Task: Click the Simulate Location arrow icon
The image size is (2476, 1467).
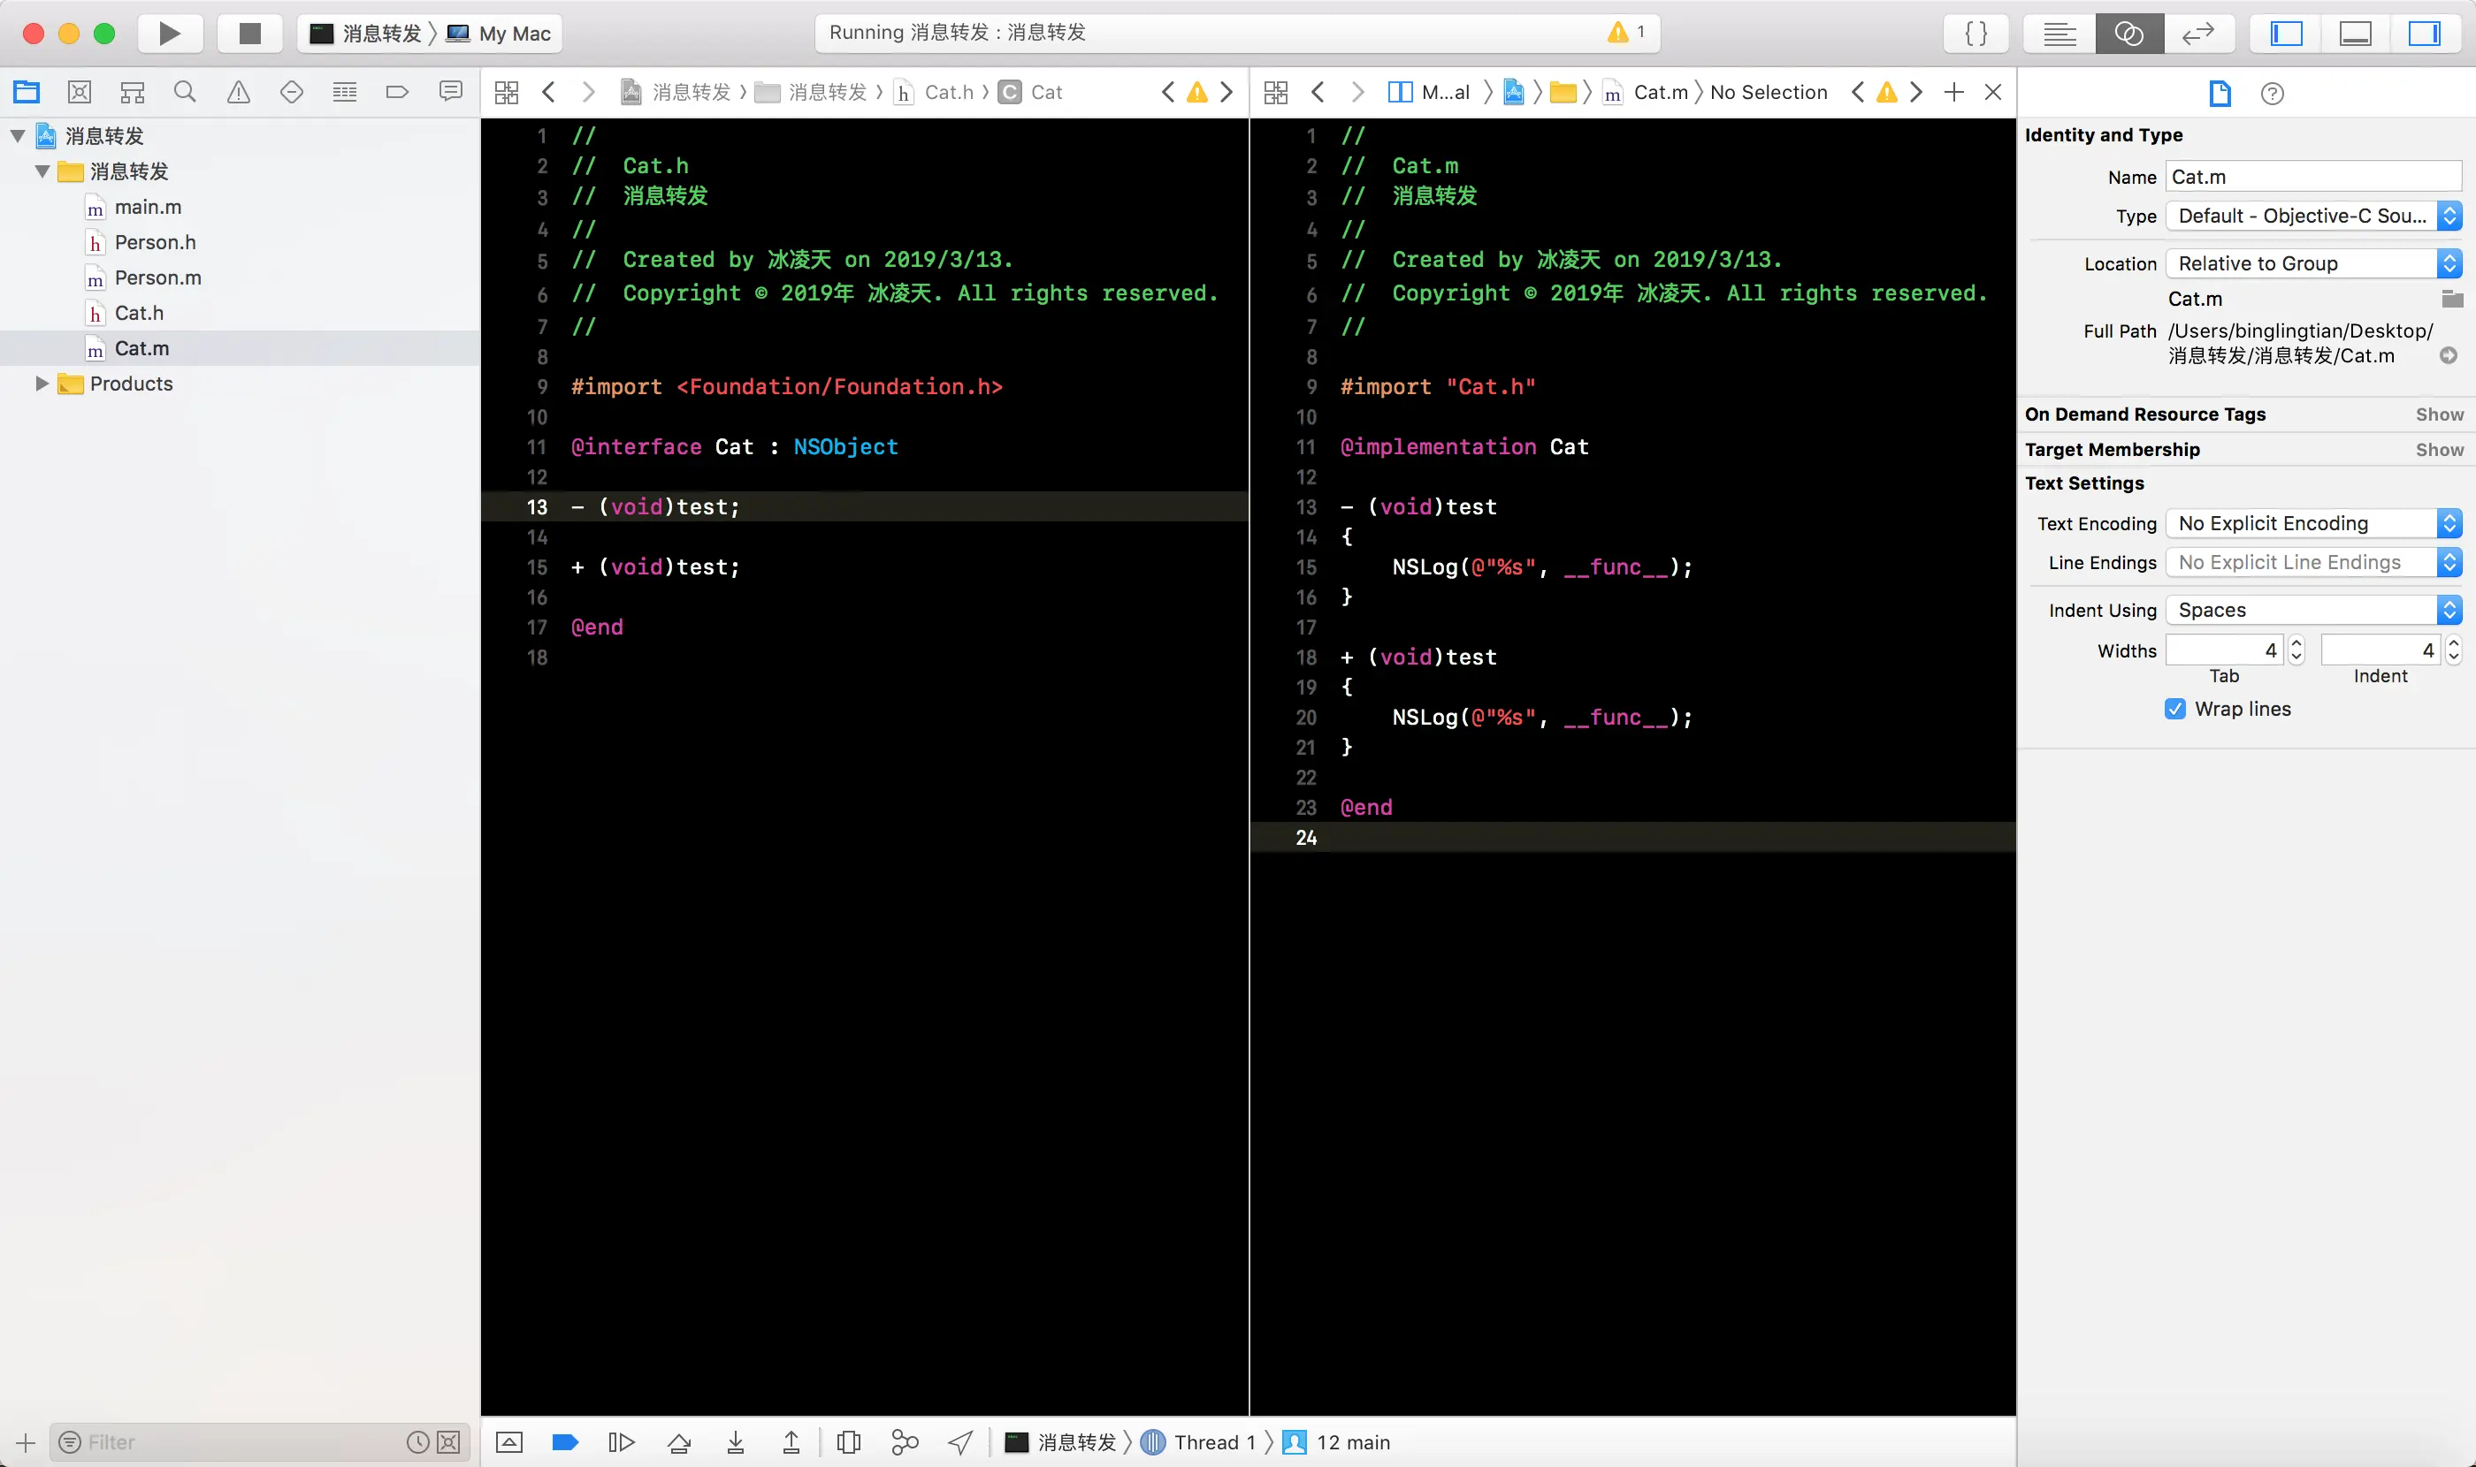Action: [960, 1442]
